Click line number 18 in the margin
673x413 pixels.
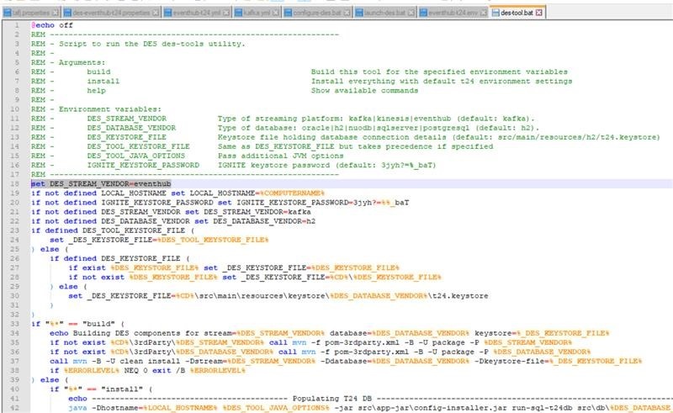pos(18,183)
